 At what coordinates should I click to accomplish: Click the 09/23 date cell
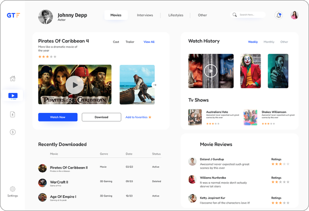coord(129,181)
